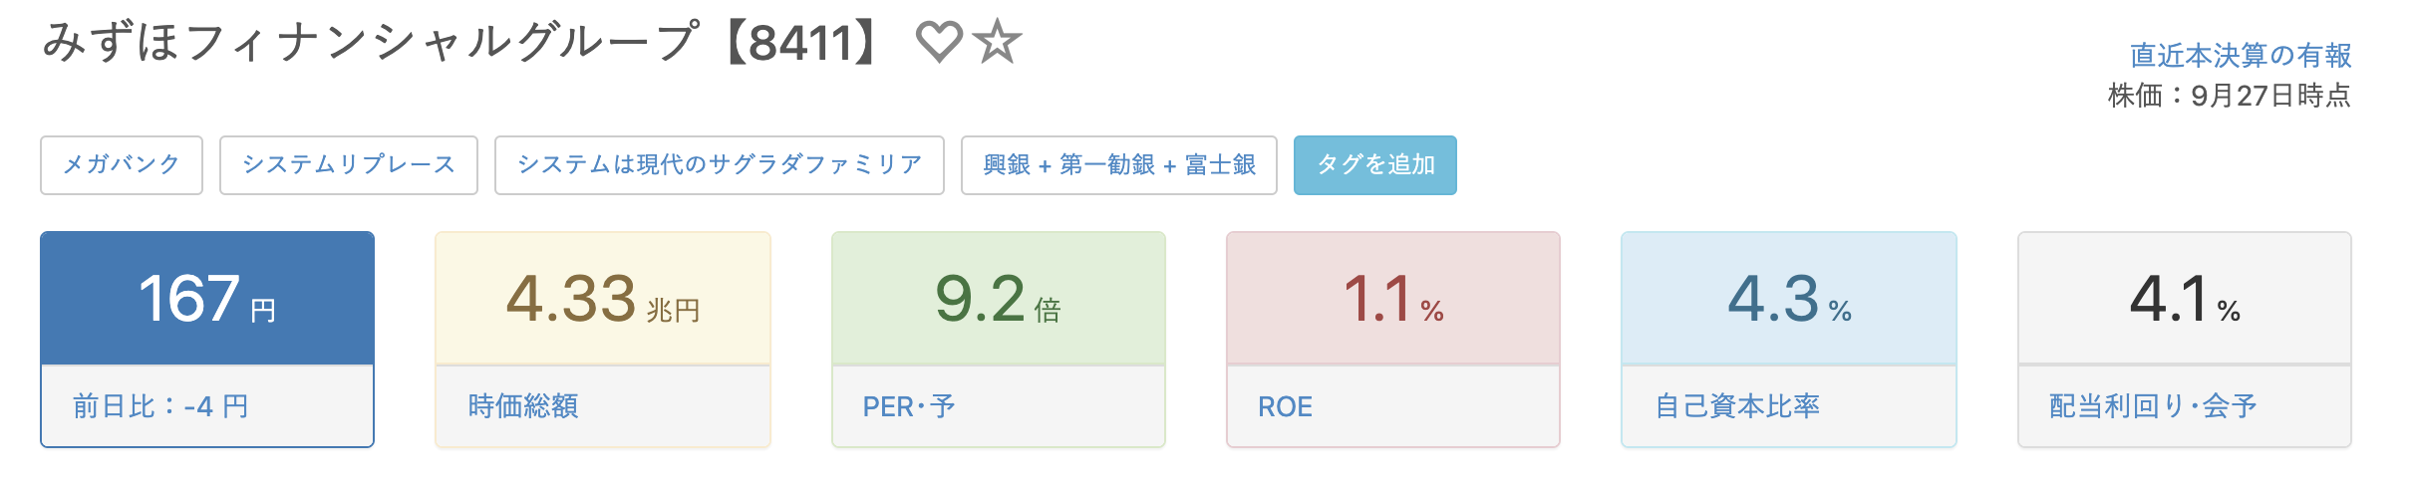Open the 直近本決算の有報 link
The width and height of the screenshot is (2412, 488).
click(x=2241, y=56)
